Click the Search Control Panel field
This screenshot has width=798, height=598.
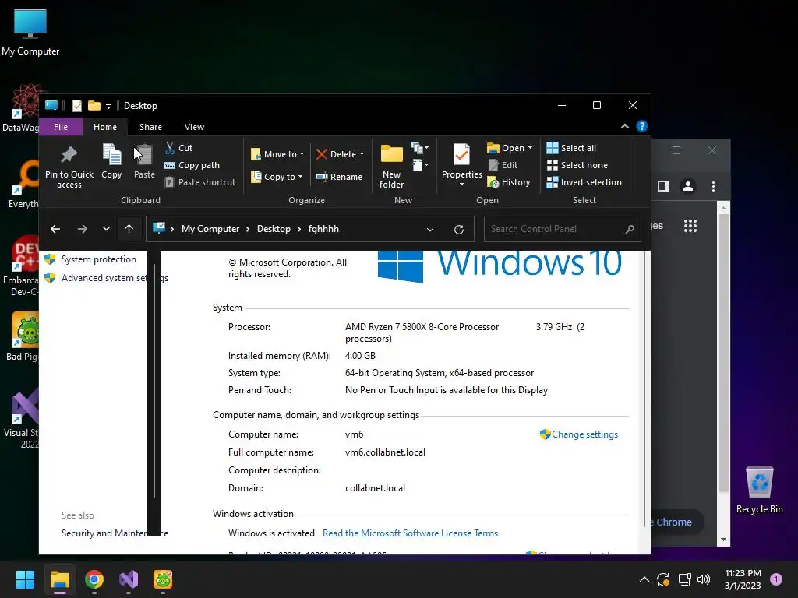pyautogui.click(x=563, y=229)
